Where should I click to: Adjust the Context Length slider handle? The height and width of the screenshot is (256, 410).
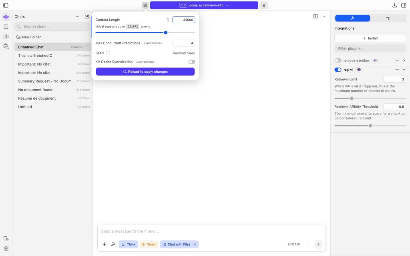click(165, 33)
